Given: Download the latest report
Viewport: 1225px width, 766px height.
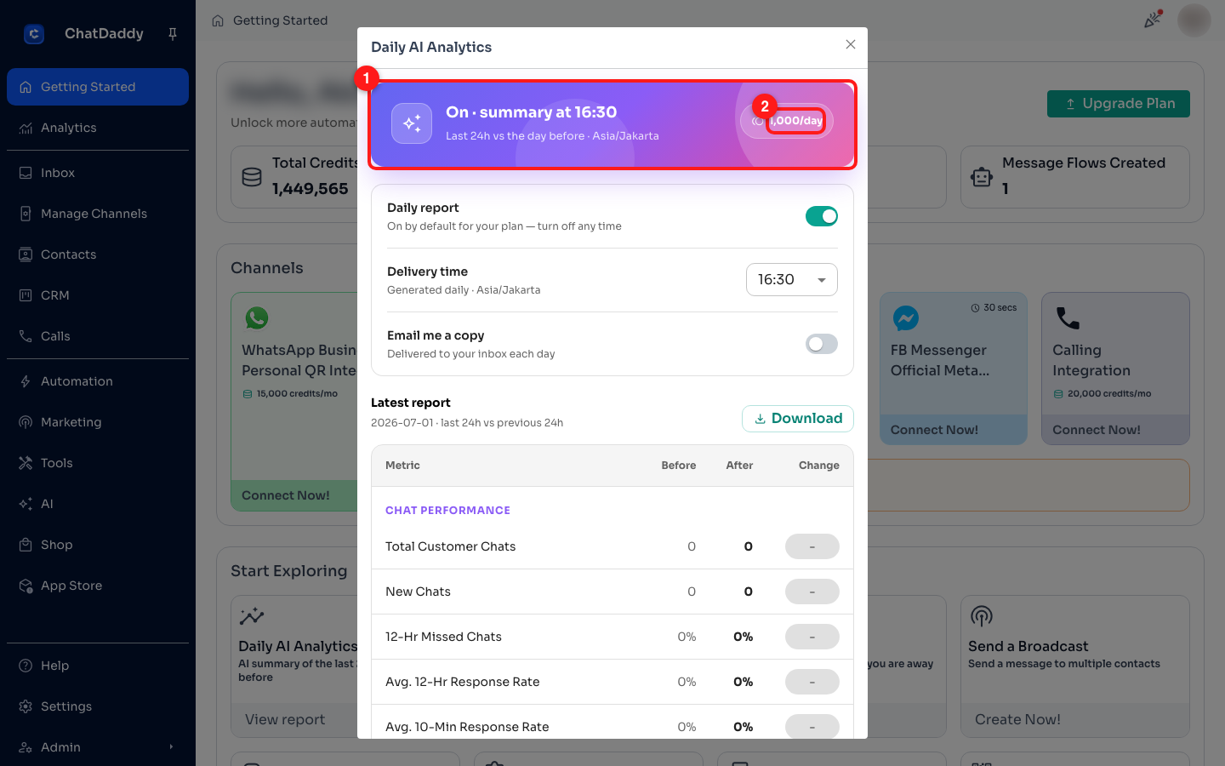Looking at the screenshot, I should click(798, 419).
